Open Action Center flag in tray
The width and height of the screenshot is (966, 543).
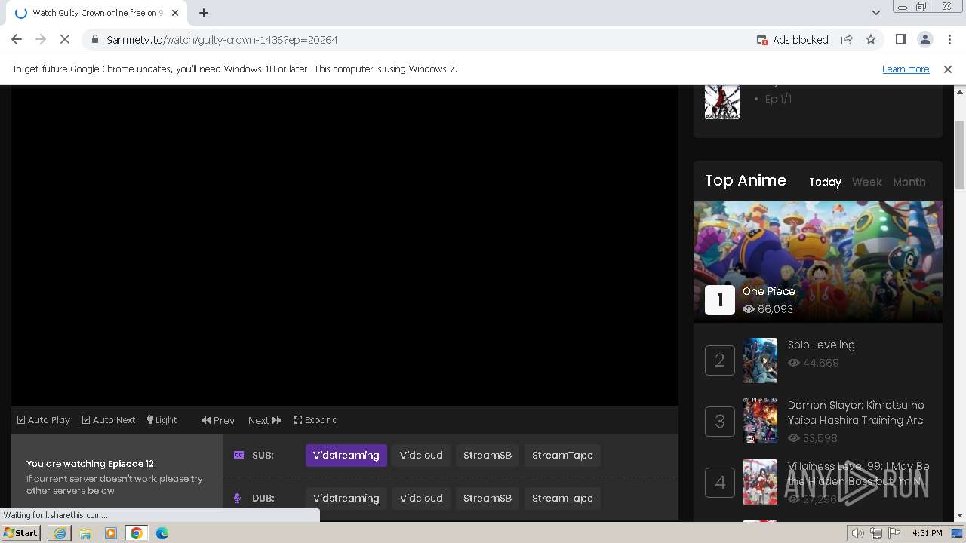(894, 533)
